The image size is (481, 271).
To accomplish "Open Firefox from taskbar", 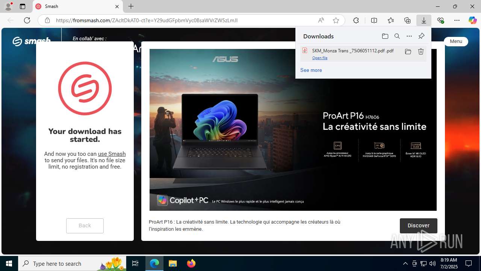I will (x=191, y=263).
